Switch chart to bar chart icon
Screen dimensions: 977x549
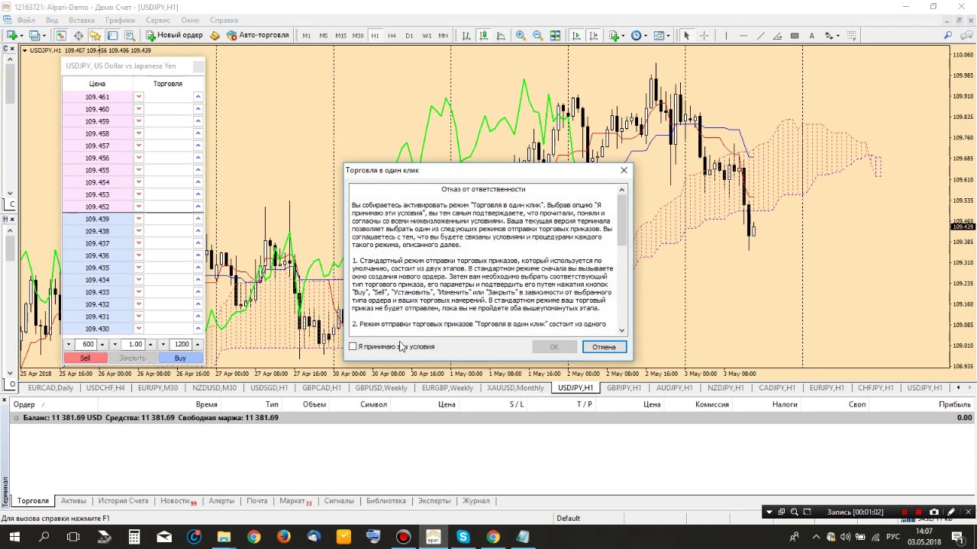(466, 35)
